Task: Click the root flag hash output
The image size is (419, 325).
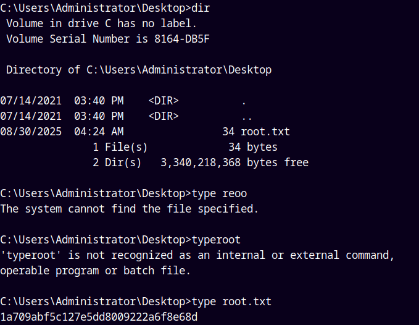Action: (x=99, y=317)
